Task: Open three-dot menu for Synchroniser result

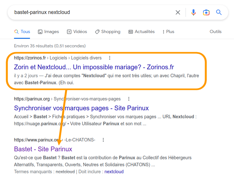Action: click(129, 99)
